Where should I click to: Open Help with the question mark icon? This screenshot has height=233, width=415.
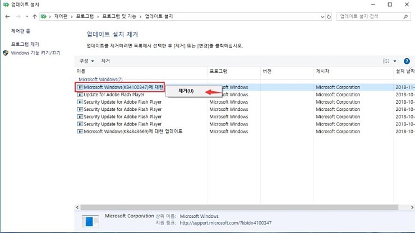[407, 61]
